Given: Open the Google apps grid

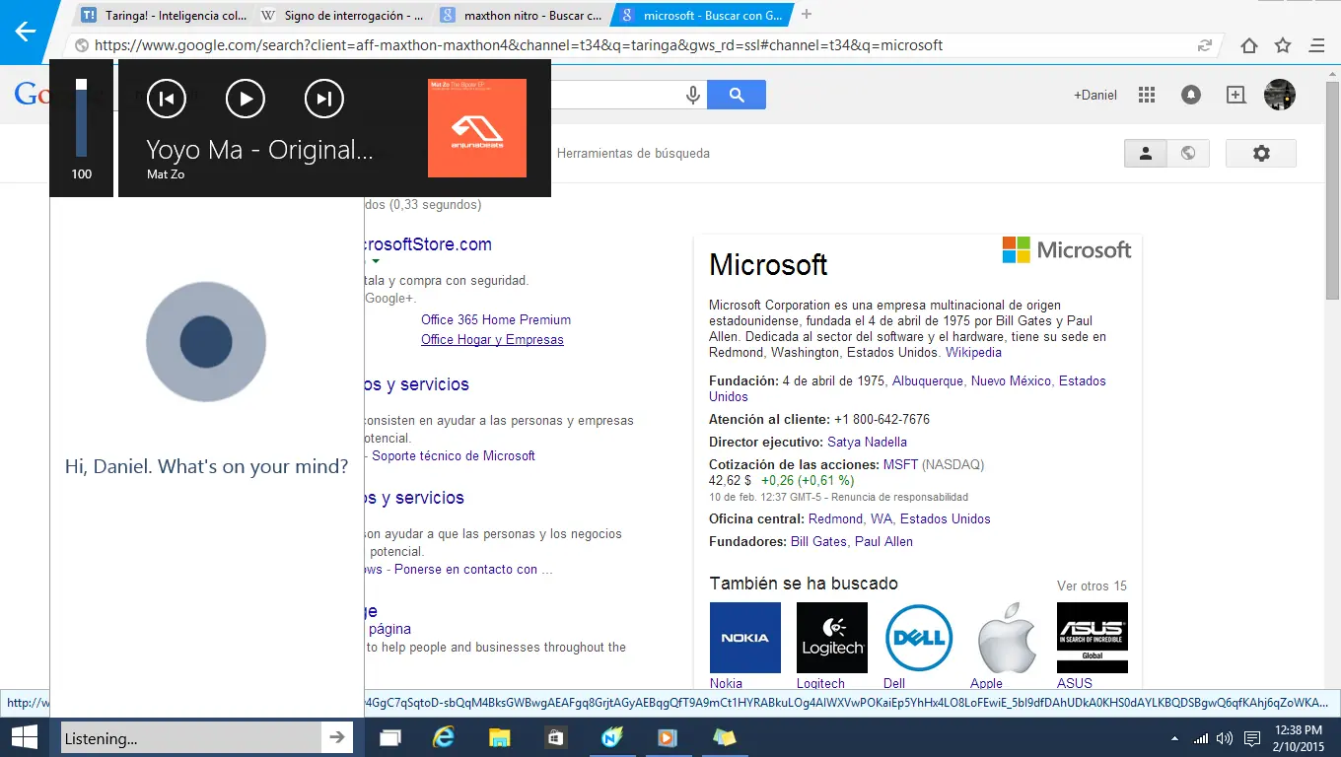Looking at the screenshot, I should 1146,95.
